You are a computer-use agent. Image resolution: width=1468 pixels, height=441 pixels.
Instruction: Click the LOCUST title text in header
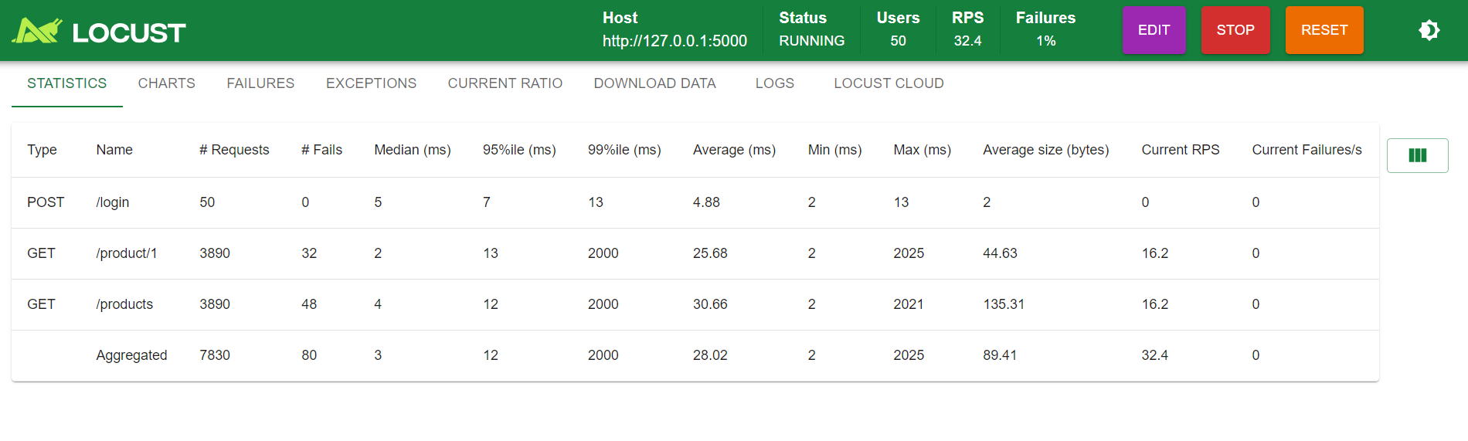click(129, 32)
